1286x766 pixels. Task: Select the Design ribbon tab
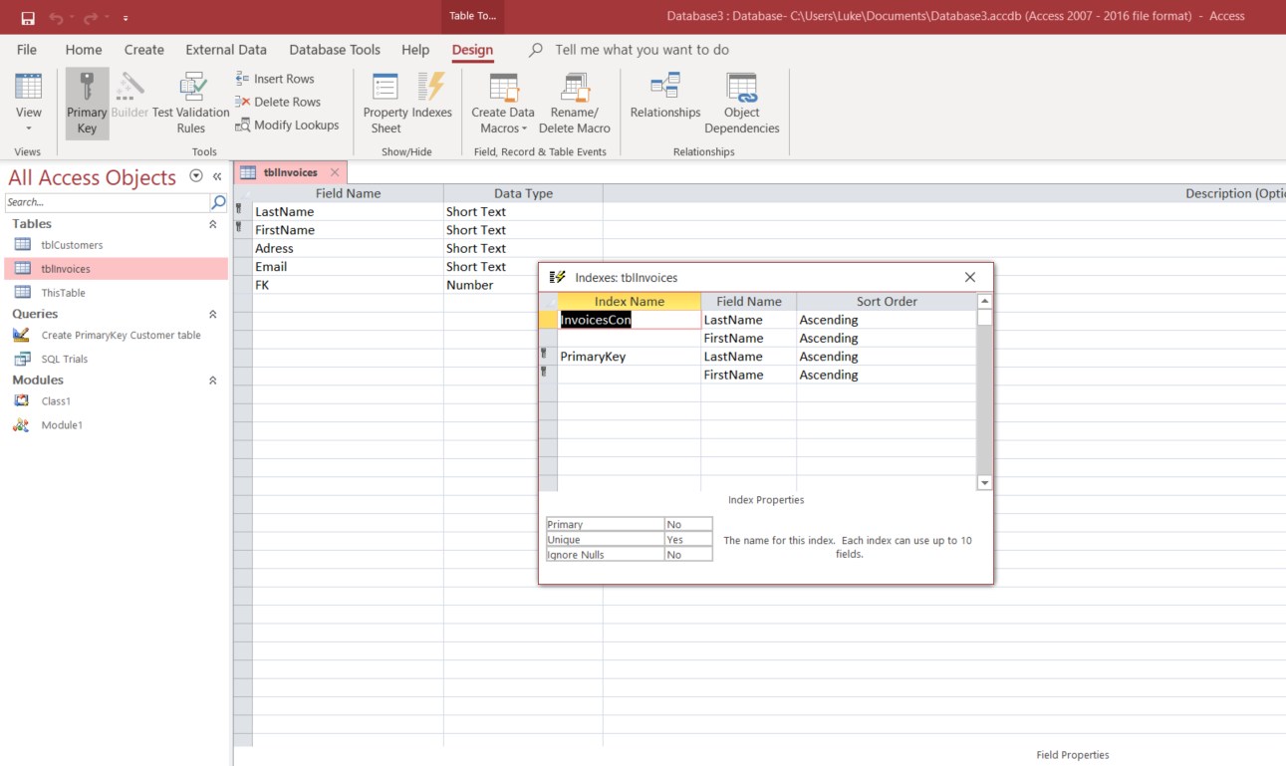pos(472,50)
